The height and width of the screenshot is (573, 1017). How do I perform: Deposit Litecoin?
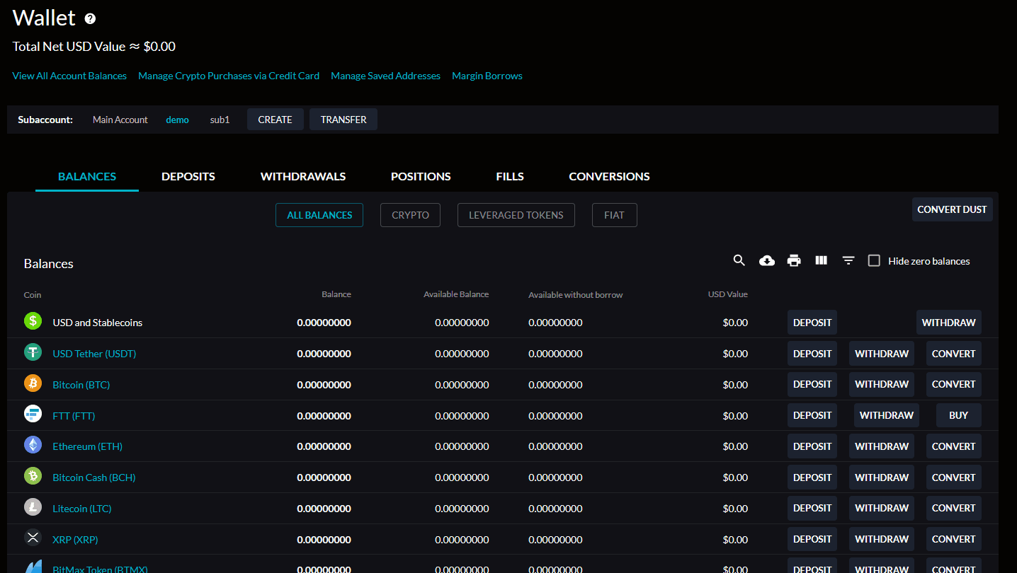(812, 508)
